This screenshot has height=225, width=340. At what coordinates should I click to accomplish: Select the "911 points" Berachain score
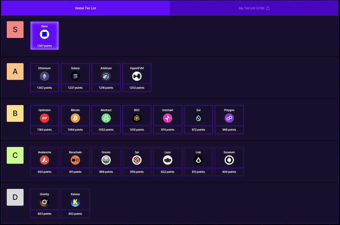[x=75, y=172]
